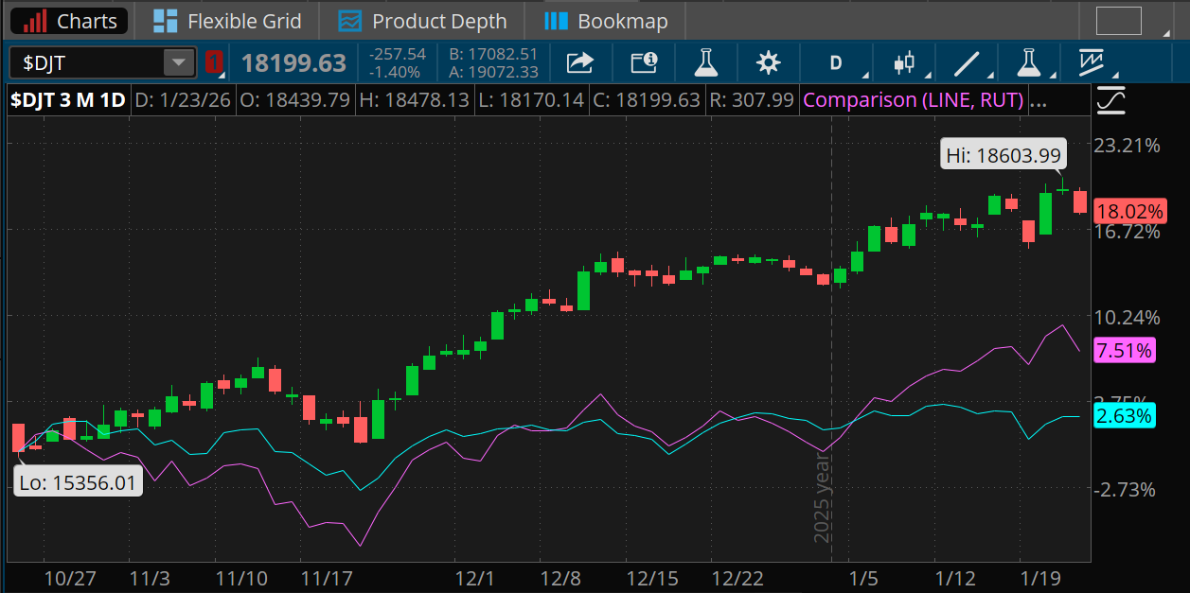Image resolution: width=1190 pixels, height=593 pixels.
Task: Open the share chart icon
Action: tap(579, 62)
